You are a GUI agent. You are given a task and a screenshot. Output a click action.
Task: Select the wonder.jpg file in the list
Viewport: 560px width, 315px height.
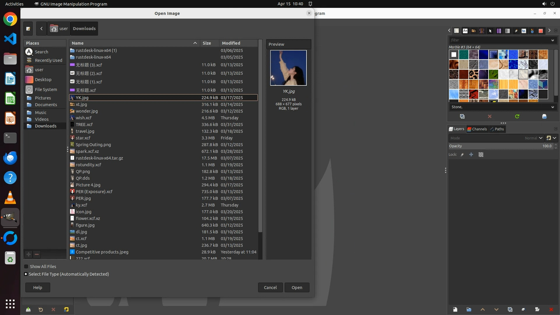coord(87,111)
